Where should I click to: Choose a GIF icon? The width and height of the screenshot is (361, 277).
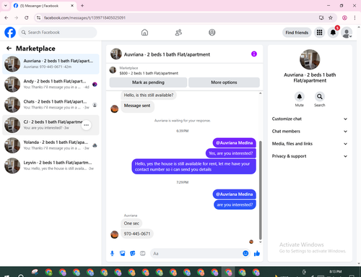(x=143, y=253)
